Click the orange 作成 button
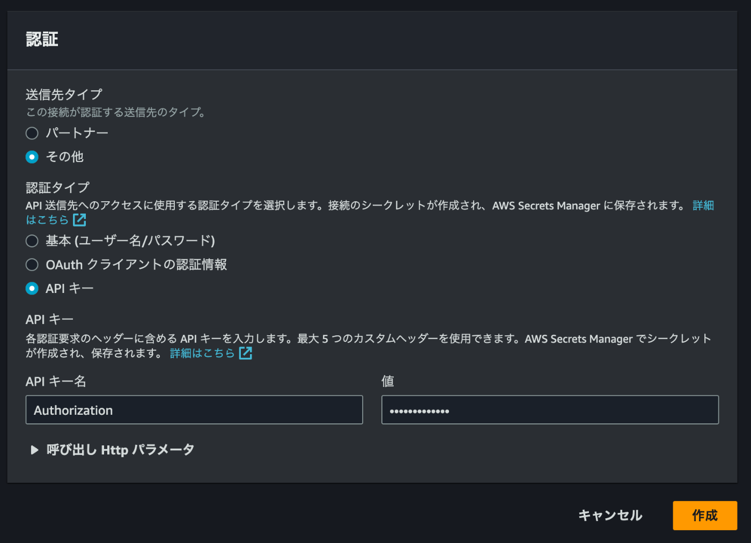This screenshot has width=751, height=543. point(705,516)
